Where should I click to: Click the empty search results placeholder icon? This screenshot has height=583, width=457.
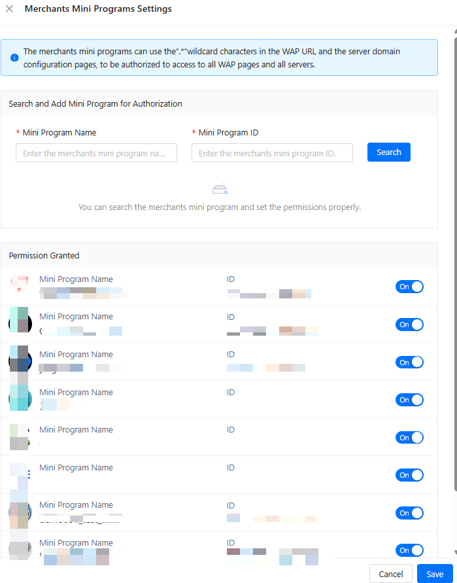coord(220,189)
